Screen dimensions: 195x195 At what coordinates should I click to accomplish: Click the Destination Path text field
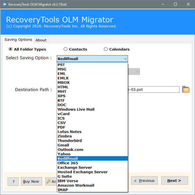(x=153, y=90)
